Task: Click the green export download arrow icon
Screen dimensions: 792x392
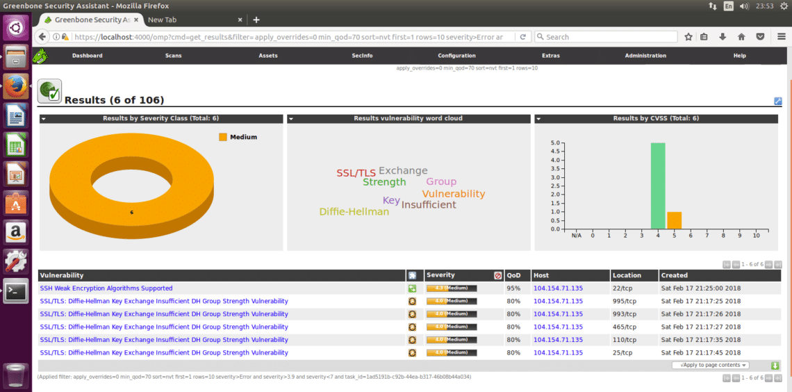Action: (775, 366)
